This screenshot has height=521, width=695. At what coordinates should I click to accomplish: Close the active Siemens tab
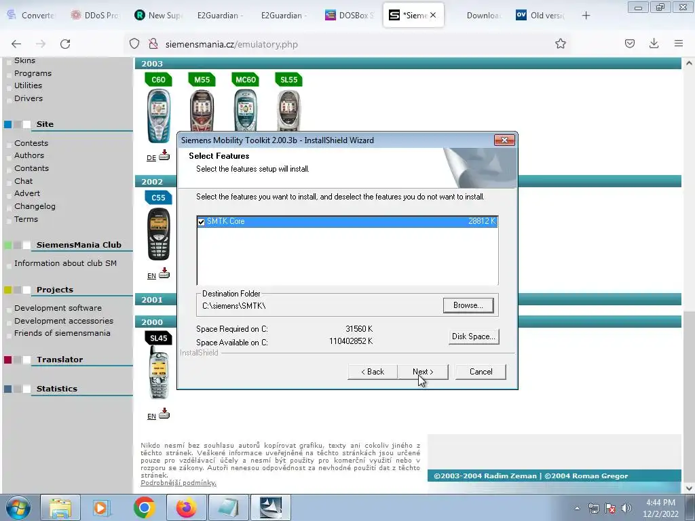click(x=433, y=15)
